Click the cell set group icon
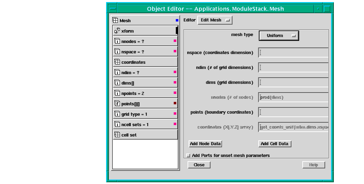This screenshot has height=184, width=364. (x=117, y=135)
